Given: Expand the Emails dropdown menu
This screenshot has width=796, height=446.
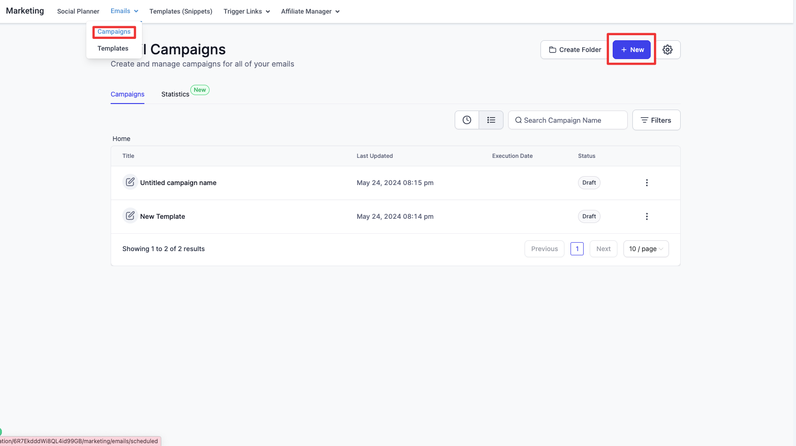Looking at the screenshot, I should [x=124, y=11].
